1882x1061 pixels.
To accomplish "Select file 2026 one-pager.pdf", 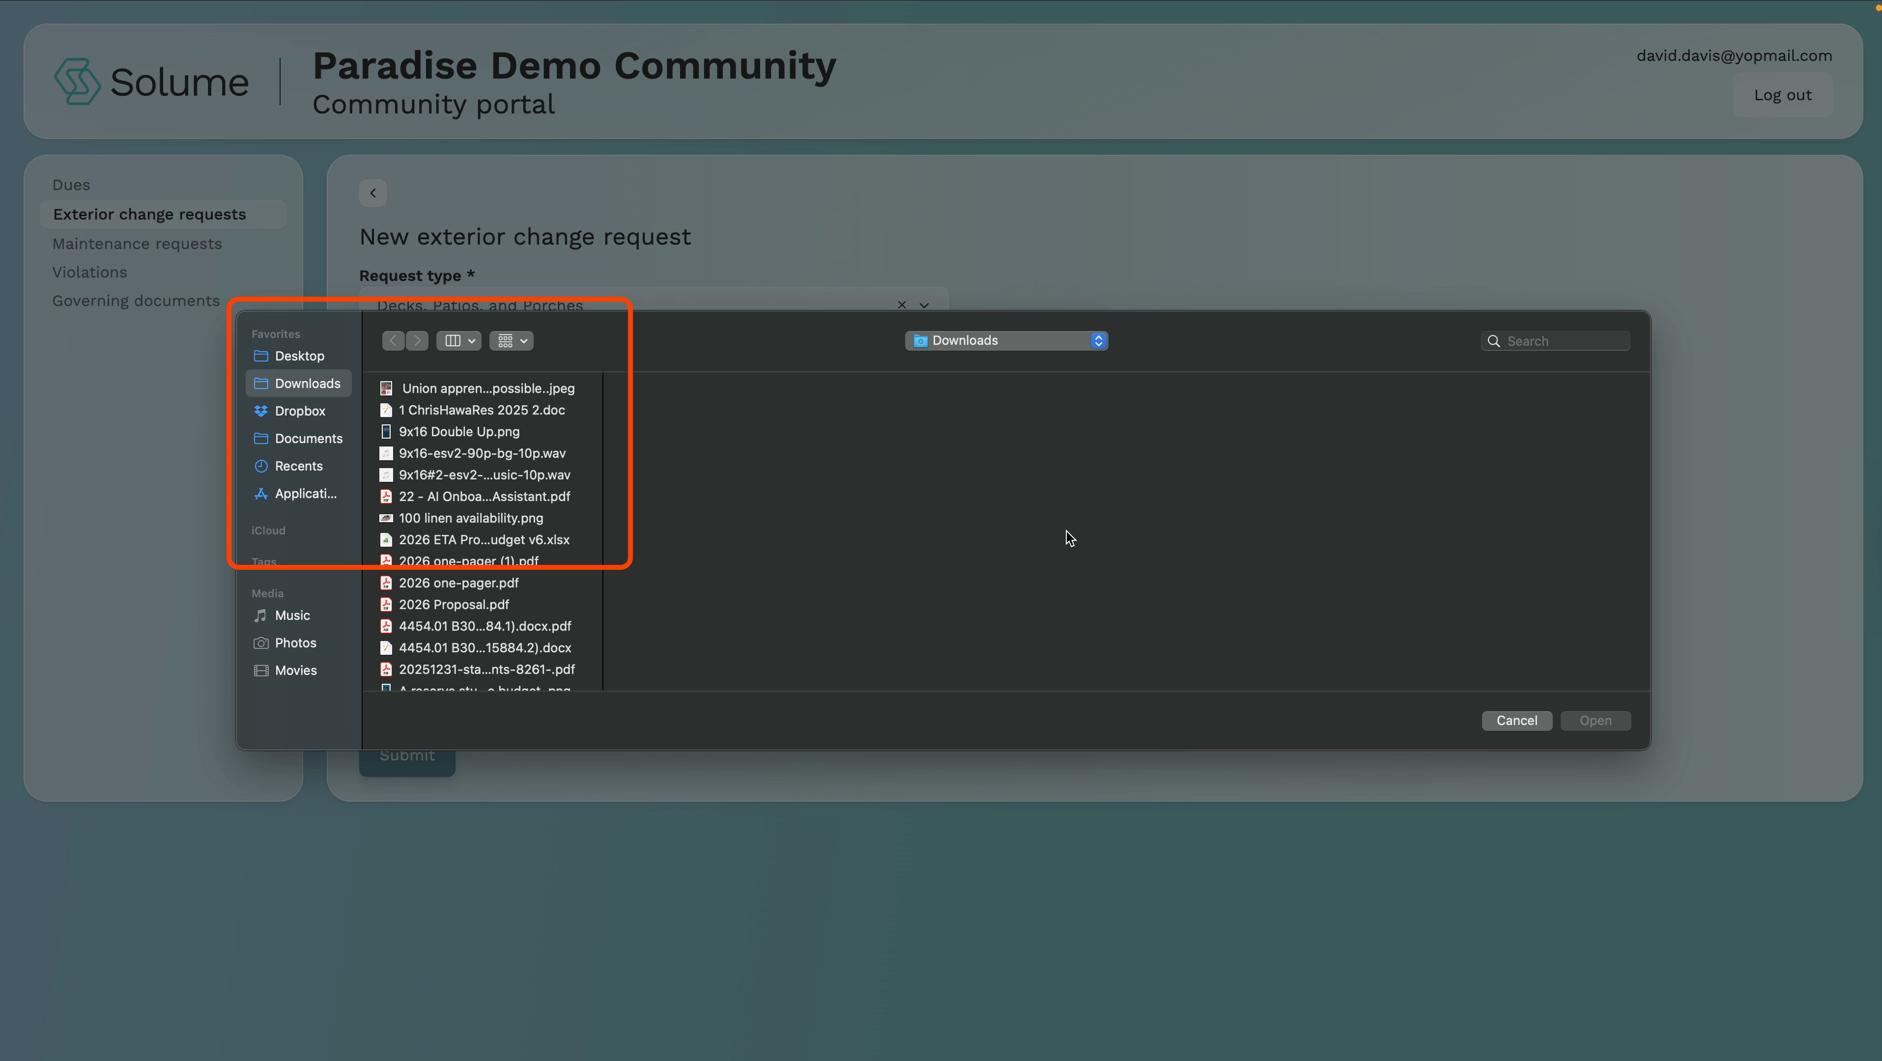I will pos(483,583).
